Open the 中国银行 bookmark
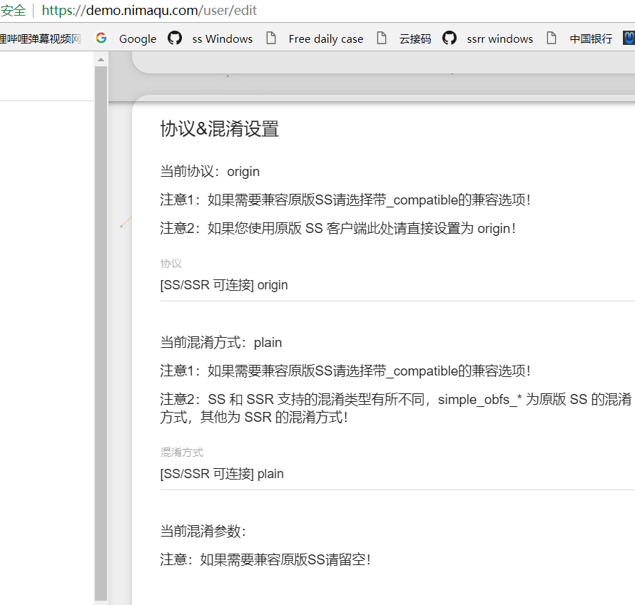 pyautogui.click(x=591, y=38)
